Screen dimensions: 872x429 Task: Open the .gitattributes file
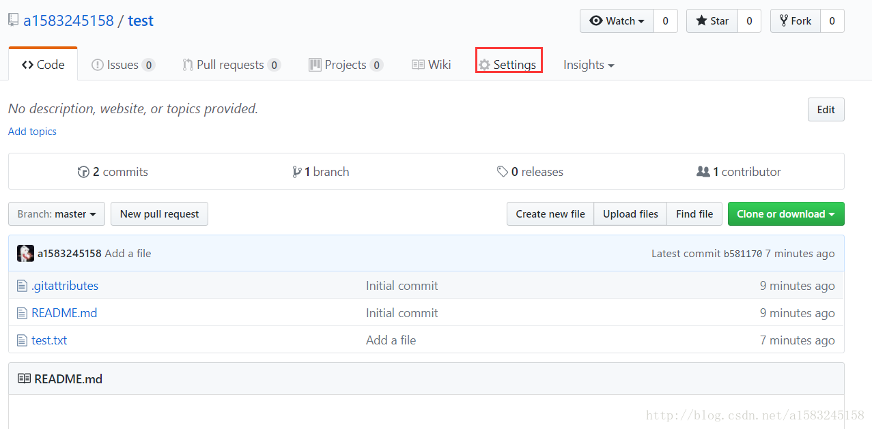65,286
